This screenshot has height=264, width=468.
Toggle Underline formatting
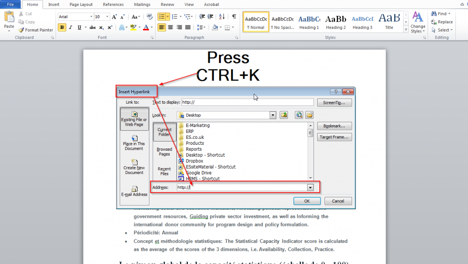[79, 27]
